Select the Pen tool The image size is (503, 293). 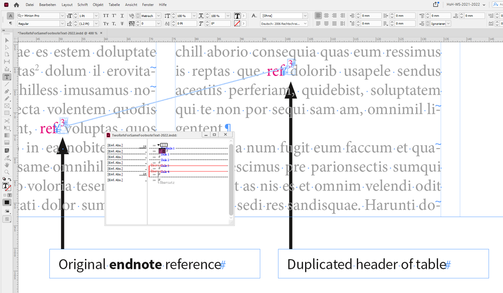tap(7, 91)
